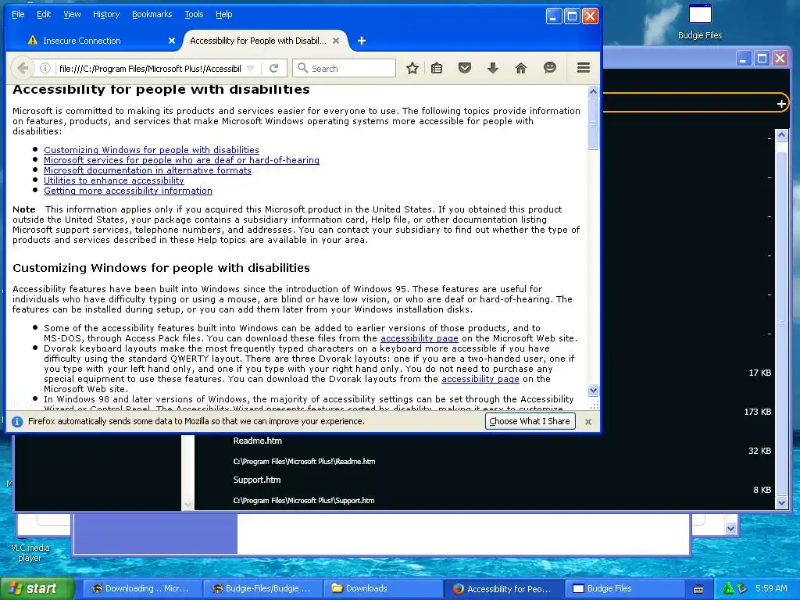Close the Insecure Connection tab
The image size is (800, 600).
click(171, 41)
